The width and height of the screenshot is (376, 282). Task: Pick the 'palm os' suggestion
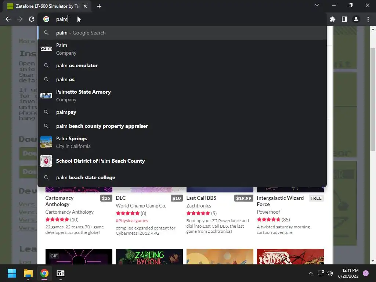coord(182,79)
